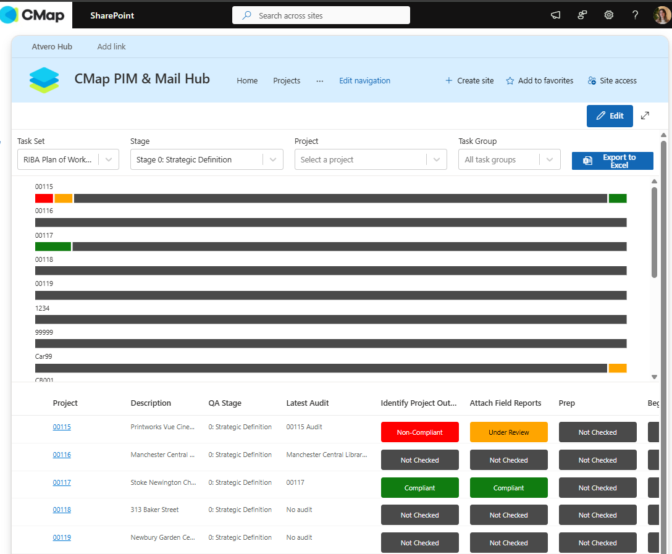
Task: Click the Non-Compliant status for 00115
Action: [419, 432]
